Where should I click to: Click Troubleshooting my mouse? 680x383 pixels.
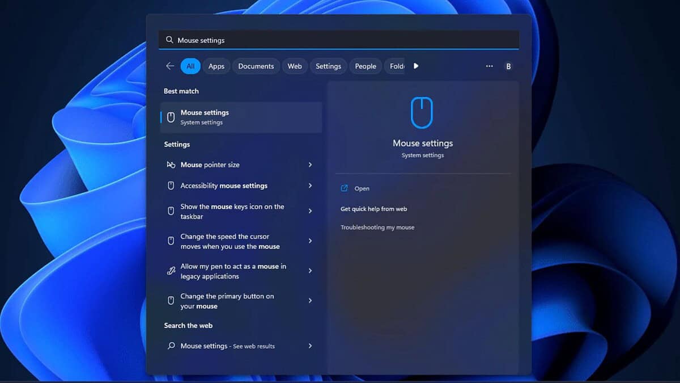(377, 227)
